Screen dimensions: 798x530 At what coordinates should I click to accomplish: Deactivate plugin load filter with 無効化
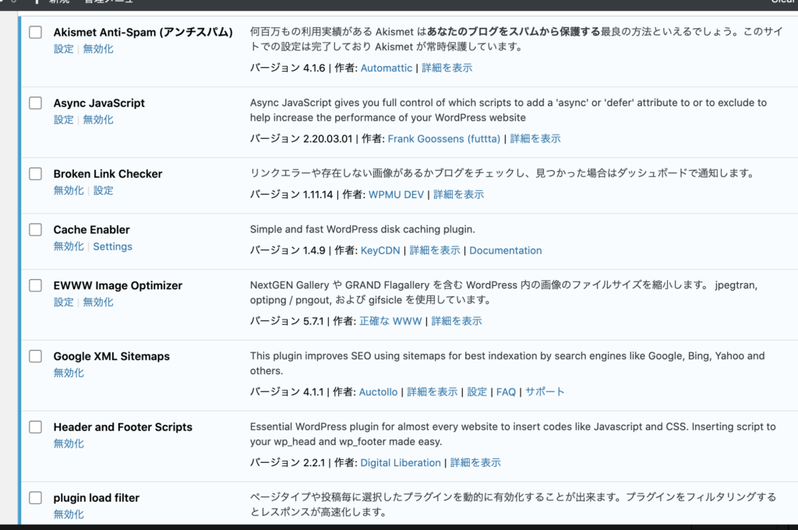tap(69, 514)
